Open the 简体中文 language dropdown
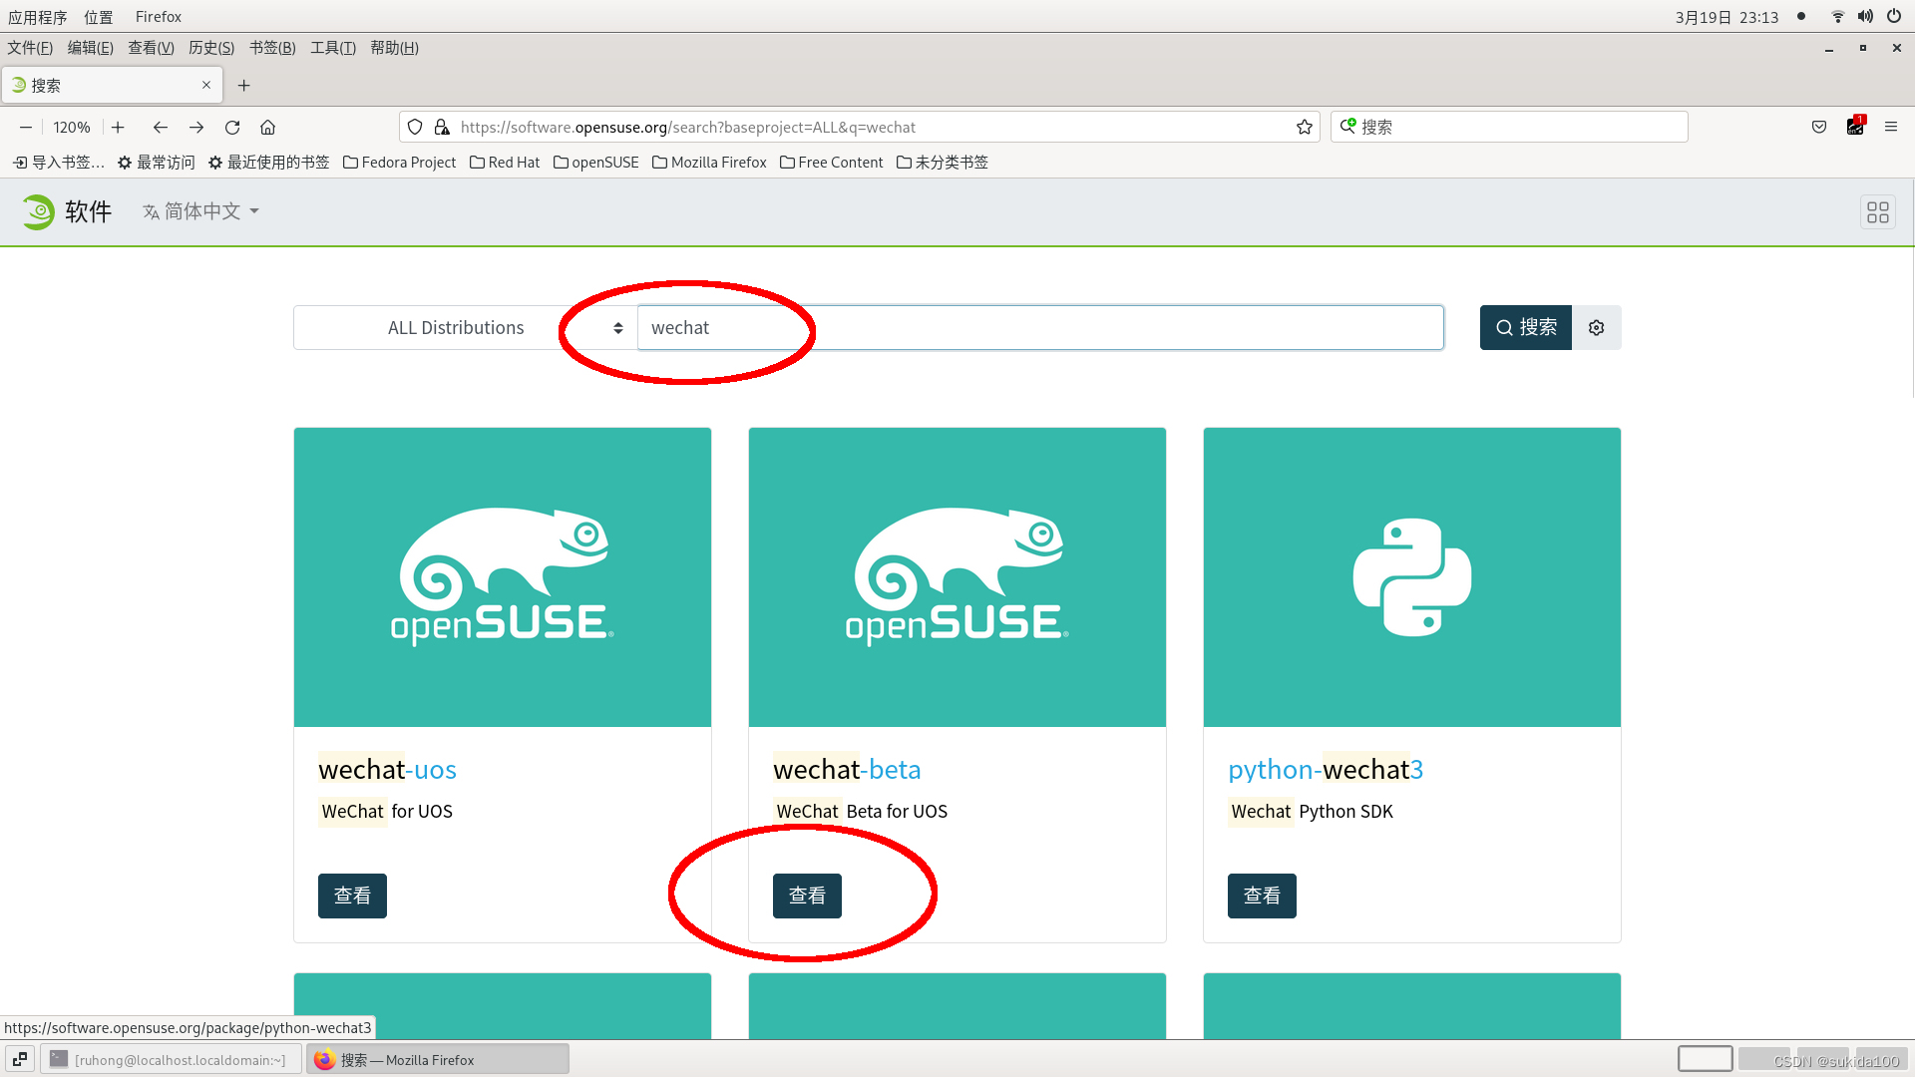 click(x=200, y=211)
